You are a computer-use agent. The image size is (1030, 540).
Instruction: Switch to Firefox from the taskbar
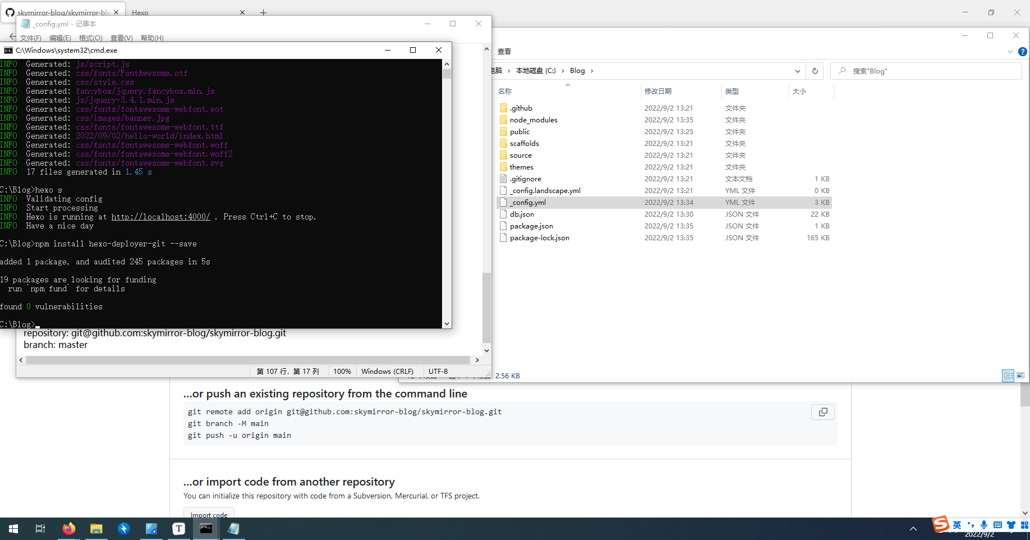pos(68,529)
